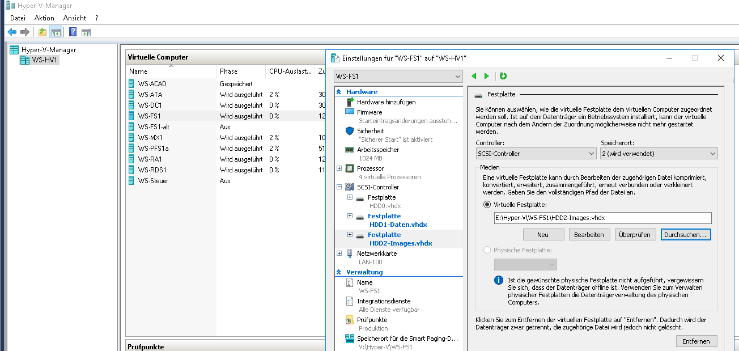Viewport: 739px width, 351px height.
Task: Select WS-HV1 server in the tree
Action: [x=39, y=60]
